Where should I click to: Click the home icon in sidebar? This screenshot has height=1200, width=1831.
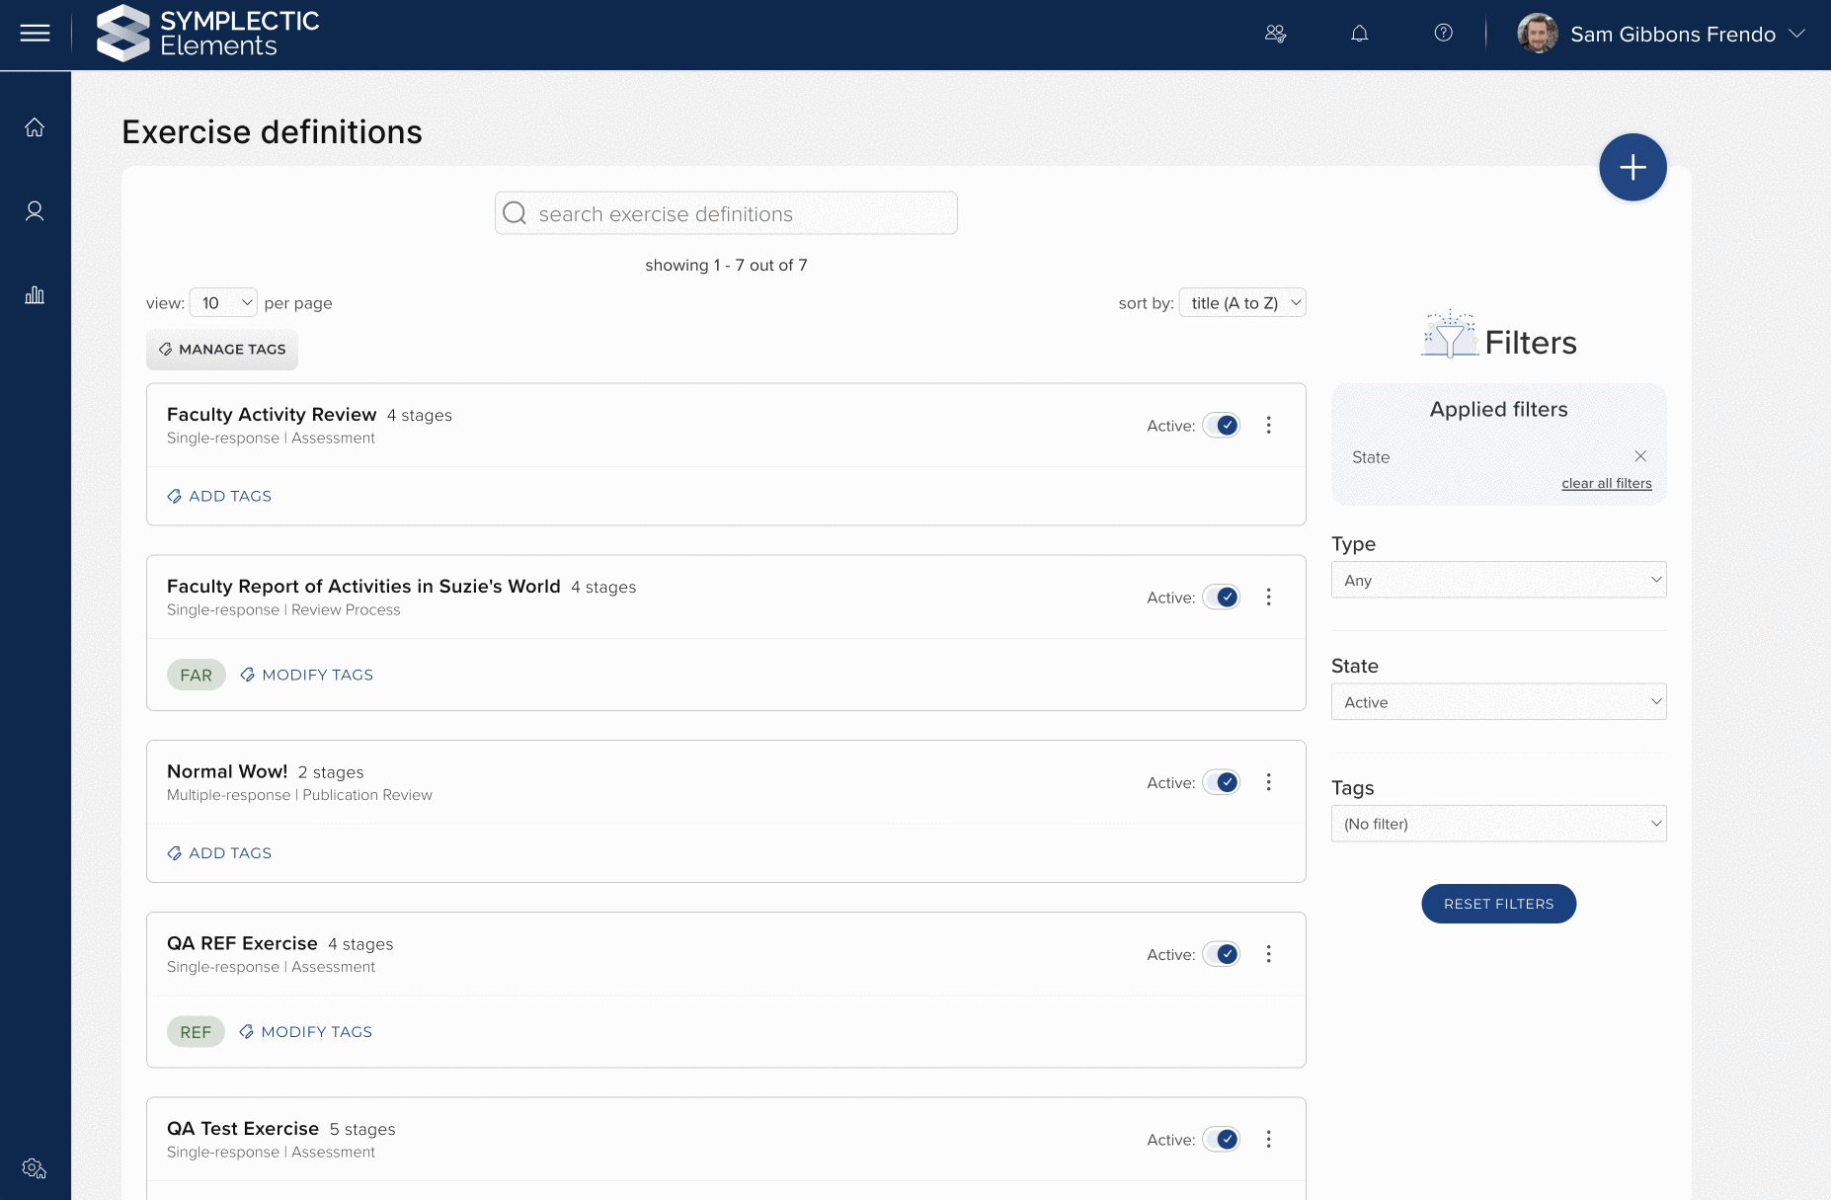(x=35, y=127)
